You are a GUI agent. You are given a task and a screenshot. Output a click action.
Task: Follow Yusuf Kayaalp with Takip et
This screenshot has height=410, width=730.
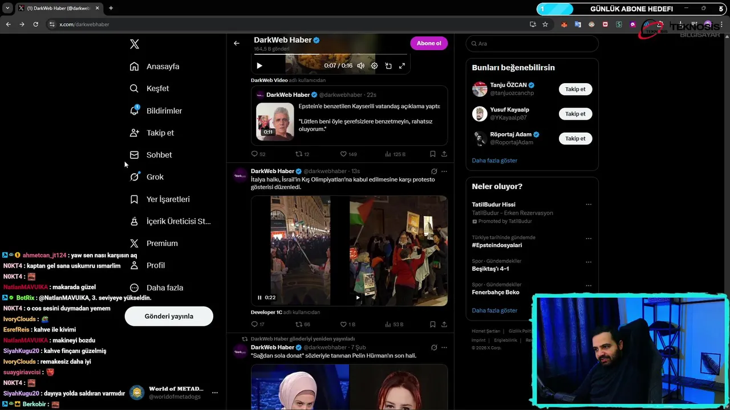tap(575, 114)
